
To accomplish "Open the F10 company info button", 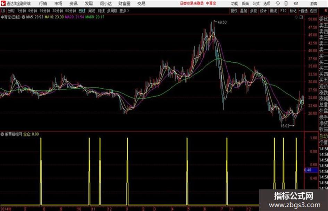I will [x=283, y=11].
